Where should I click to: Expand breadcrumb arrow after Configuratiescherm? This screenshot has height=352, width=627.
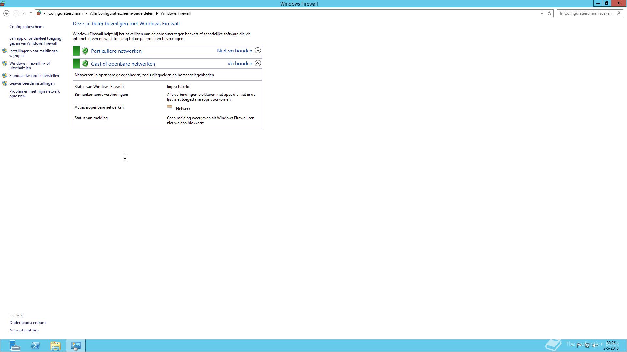[87, 13]
